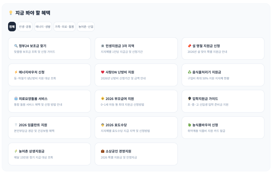Open the 설 명절 지원금 신청 card
The width and height of the screenshot is (274, 174).
pos(223,48)
